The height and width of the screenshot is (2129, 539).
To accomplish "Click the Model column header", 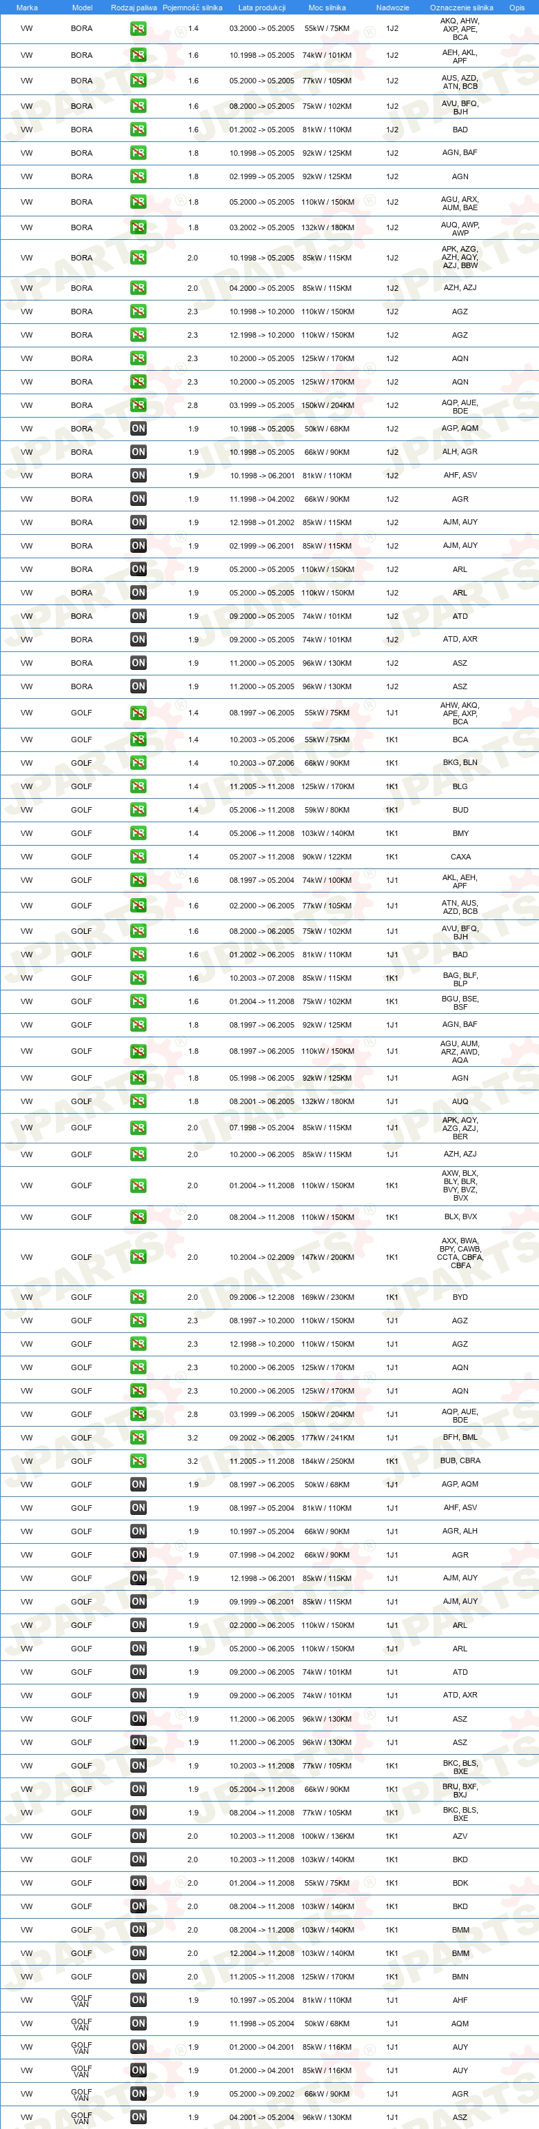I will click(82, 8).
